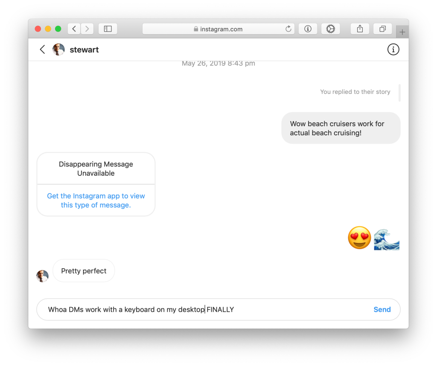437x366 pixels.
Task: Open stewart's profile picture in header
Action: tap(58, 49)
